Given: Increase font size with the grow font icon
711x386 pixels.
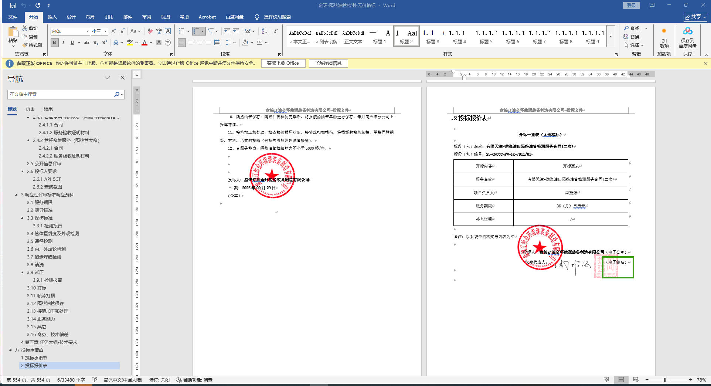Looking at the screenshot, I should coord(113,31).
